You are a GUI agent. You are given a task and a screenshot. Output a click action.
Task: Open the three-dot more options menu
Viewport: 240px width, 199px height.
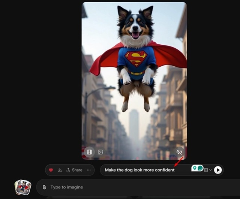point(89,170)
